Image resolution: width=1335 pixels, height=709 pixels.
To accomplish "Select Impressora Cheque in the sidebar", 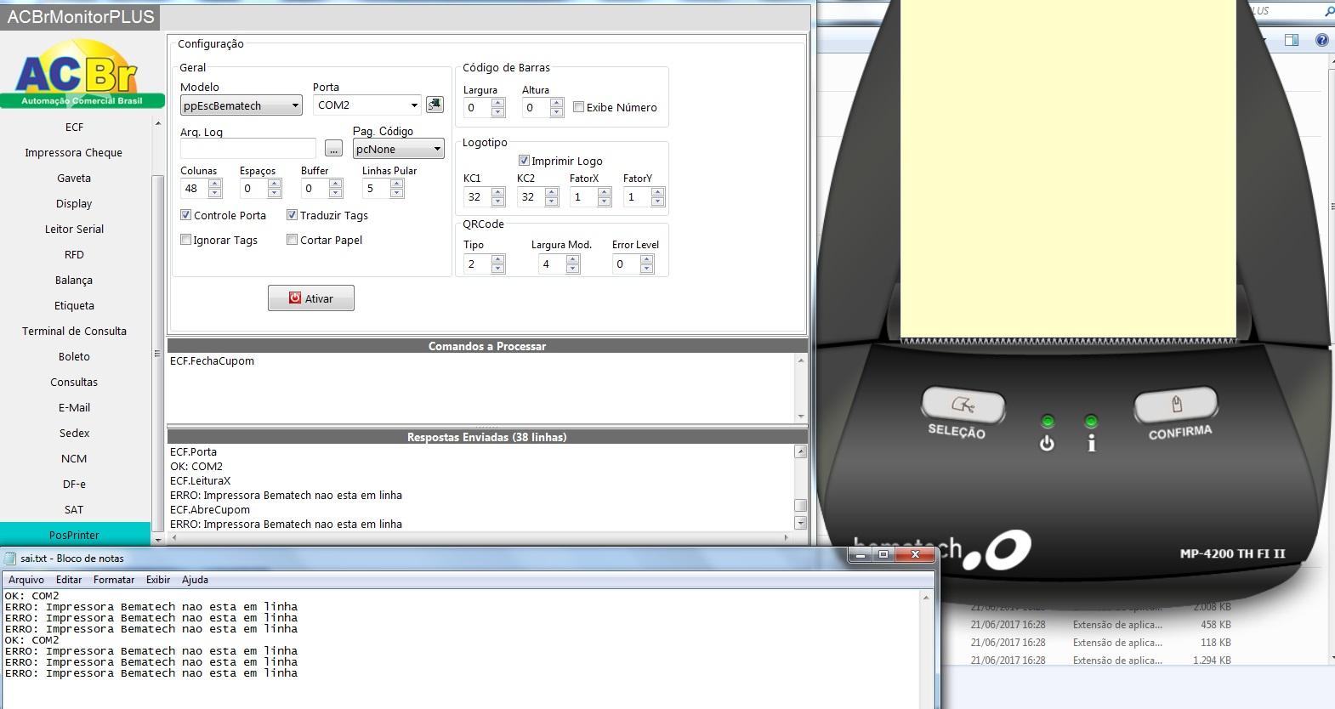I will [x=75, y=152].
